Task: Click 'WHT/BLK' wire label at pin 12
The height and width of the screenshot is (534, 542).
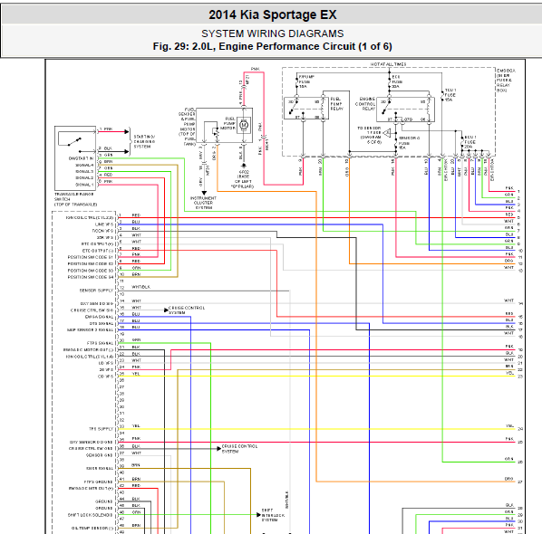Action: pyautogui.click(x=140, y=287)
